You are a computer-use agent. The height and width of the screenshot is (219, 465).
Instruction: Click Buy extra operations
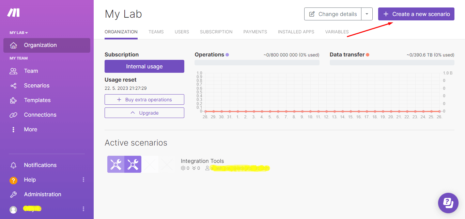tap(144, 99)
